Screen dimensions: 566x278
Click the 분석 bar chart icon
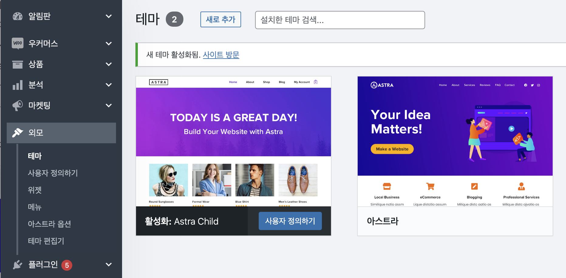(18, 85)
